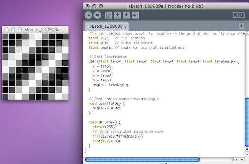Stop the running sketch
The height and width of the screenshot is (164, 249).
97,15
